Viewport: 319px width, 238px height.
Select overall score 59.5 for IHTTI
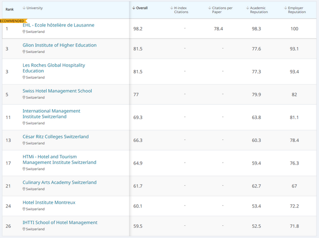coord(138,226)
